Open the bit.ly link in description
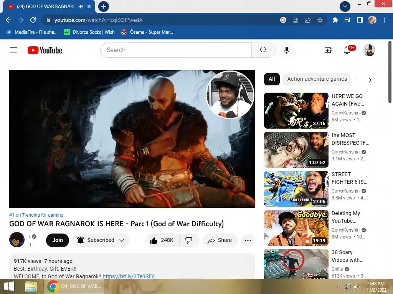Image resolution: width=393 pixels, height=294 pixels. 129,276
